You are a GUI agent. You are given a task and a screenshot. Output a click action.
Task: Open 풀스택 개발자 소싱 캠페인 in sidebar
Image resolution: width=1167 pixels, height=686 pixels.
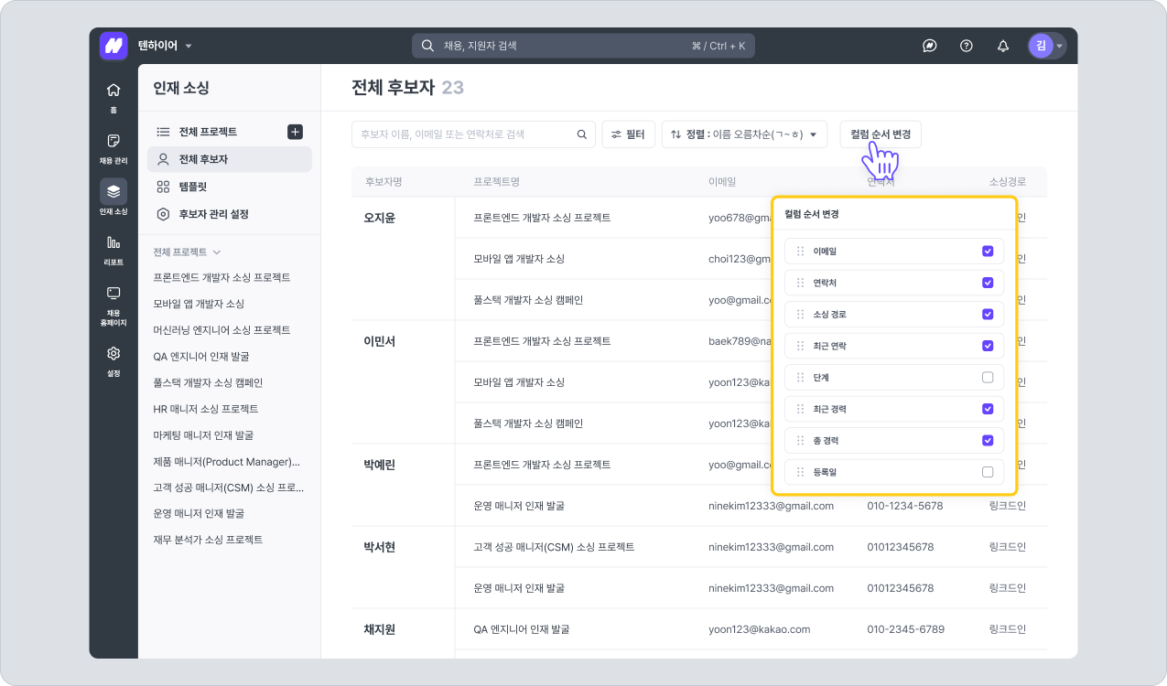tap(208, 382)
